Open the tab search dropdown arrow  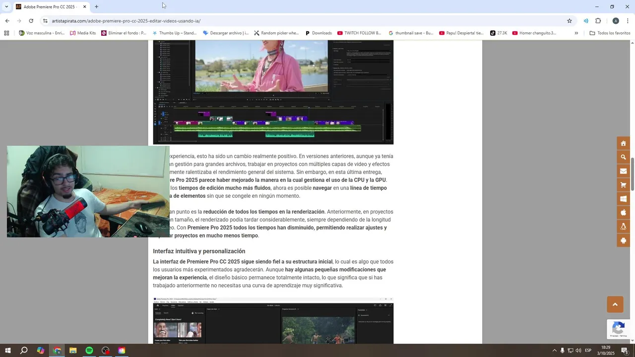coord(6,6)
